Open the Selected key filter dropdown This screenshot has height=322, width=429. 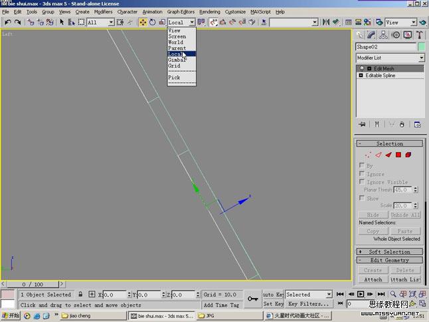point(309,295)
